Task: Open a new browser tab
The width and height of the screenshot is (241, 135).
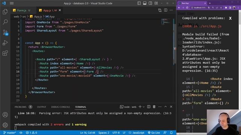Action: 210,3
